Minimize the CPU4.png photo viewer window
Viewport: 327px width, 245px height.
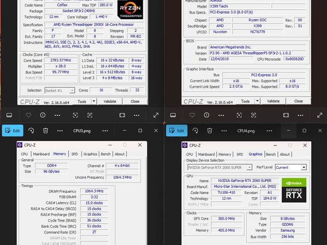pos(288,131)
